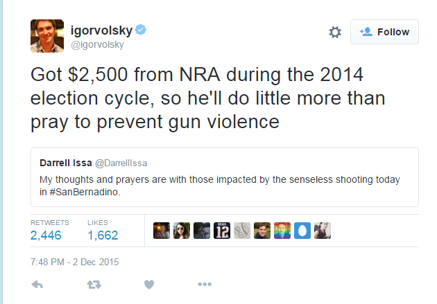Image resolution: width=437 pixels, height=304 pixels.
Task: Select the rainbow-colored liker avatar
Action: tap(282, 231)
